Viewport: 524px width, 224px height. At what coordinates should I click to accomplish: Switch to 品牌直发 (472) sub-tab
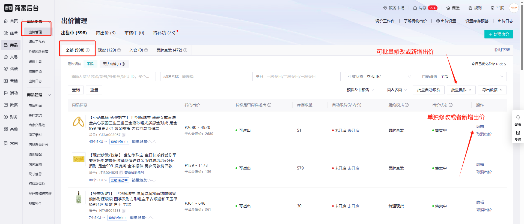tap(169, 50)
